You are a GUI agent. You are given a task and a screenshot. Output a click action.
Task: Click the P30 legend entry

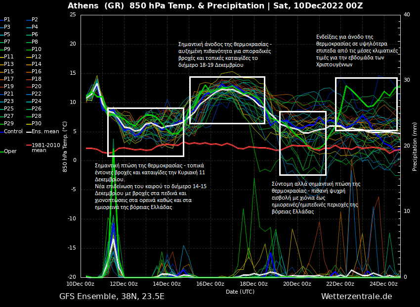pyautogui.click(x=37, y=124)
